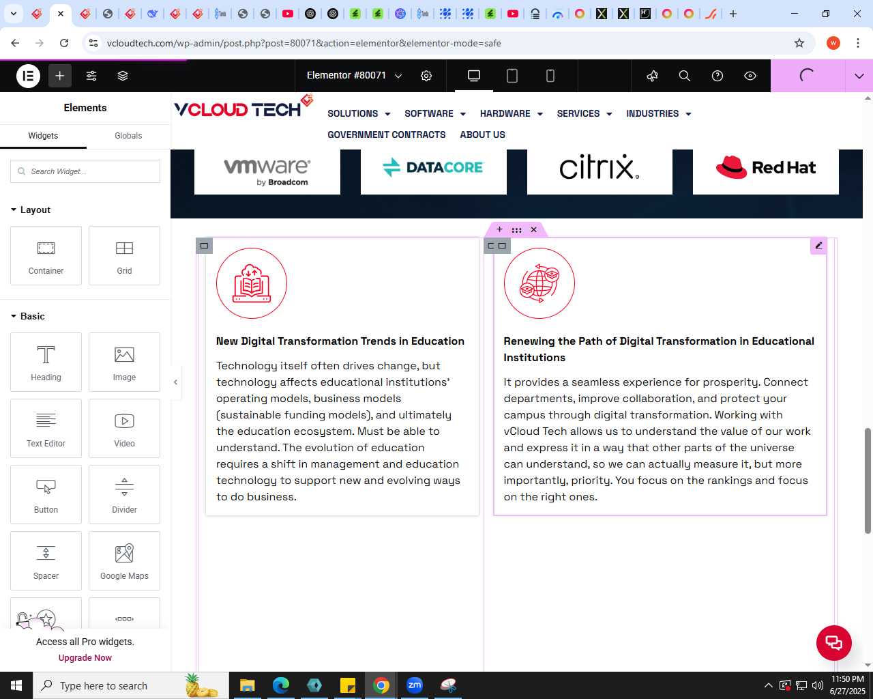Click the pencil edit widget icon

click(x=818, y=246)
